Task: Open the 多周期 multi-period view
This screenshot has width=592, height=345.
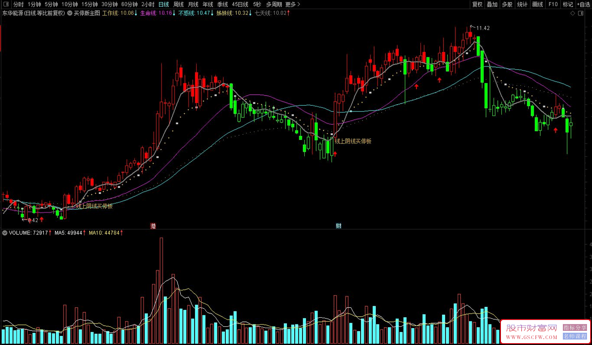Action: pyautogui.click(x=274, y=5)
